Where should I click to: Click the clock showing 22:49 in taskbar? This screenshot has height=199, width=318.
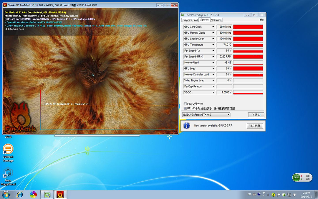[306, 193]
